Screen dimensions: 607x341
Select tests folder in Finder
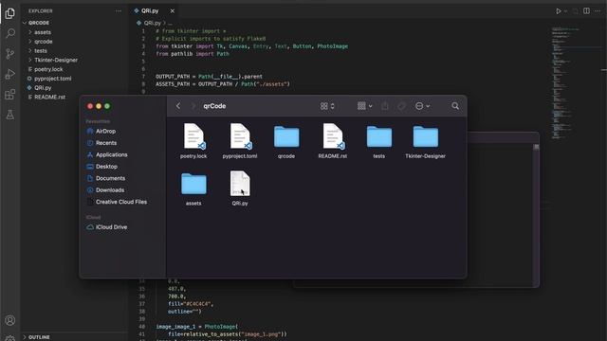379,141
